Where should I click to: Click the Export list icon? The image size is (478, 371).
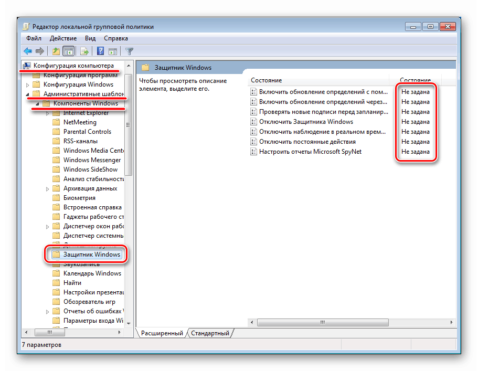tap(84, 51)
